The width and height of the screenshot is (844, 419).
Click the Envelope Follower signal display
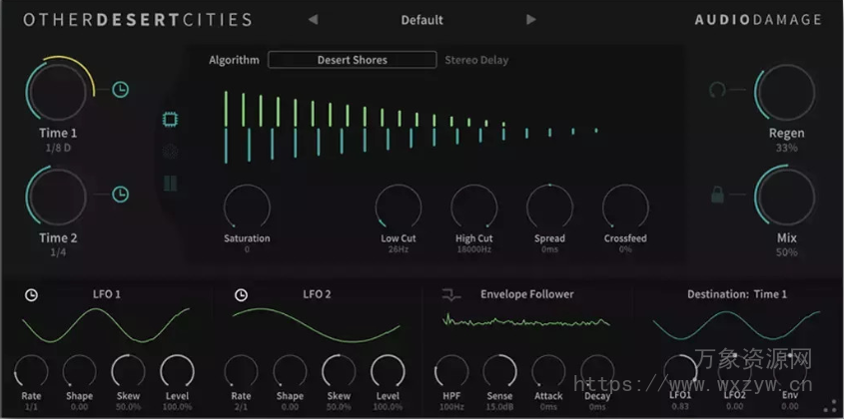point(526,321)
